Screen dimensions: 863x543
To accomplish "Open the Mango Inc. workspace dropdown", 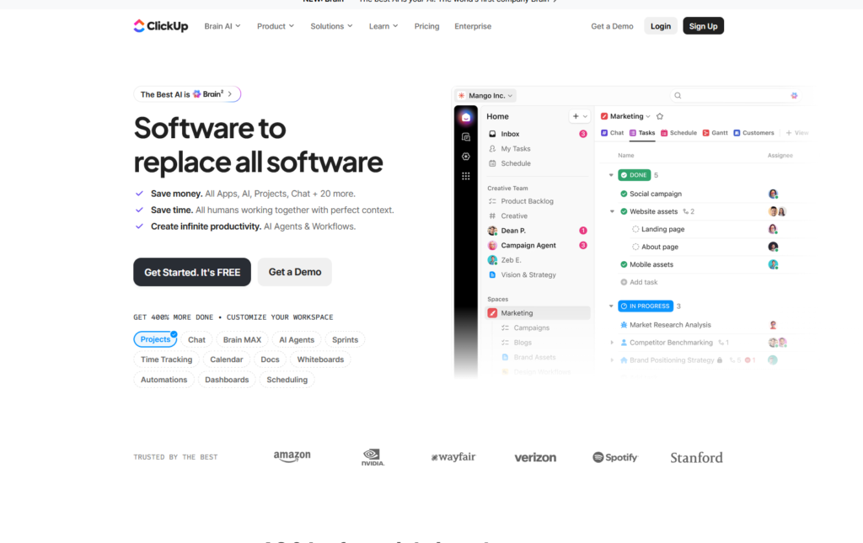I will pyautogui.click(x=485, y=96).
